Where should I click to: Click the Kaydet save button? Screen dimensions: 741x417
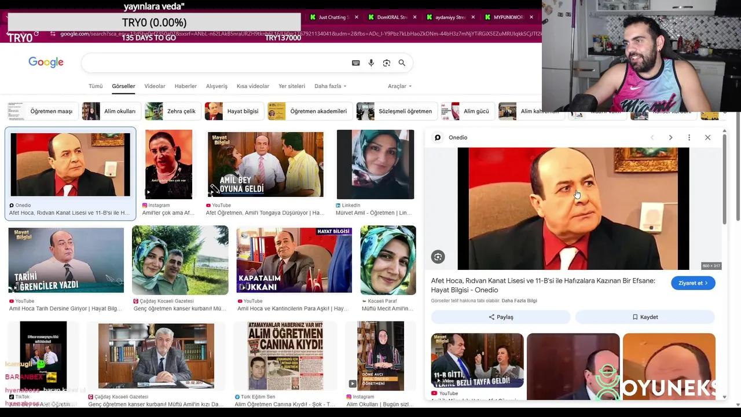point(645,317)
